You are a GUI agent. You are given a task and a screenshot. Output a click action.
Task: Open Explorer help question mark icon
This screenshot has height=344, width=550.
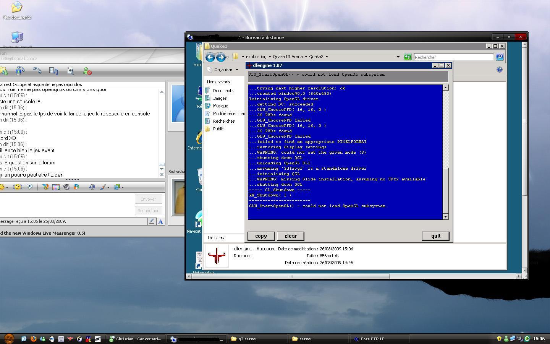(x=499, y=70)
